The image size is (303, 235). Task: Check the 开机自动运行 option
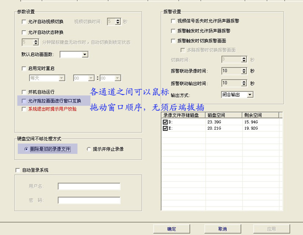[24, 92]
